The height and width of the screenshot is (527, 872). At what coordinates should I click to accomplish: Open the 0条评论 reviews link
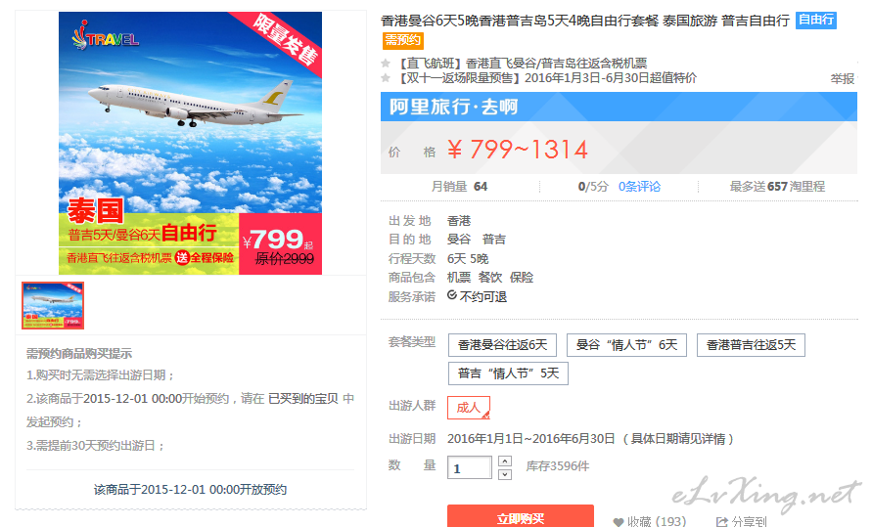point(639,187)
